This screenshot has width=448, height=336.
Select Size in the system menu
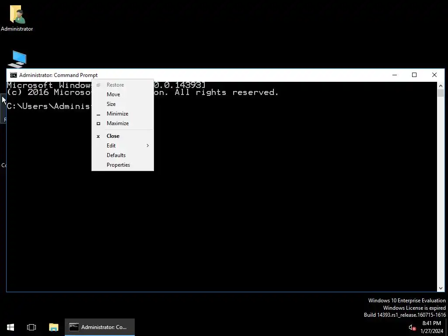[122, 104]
